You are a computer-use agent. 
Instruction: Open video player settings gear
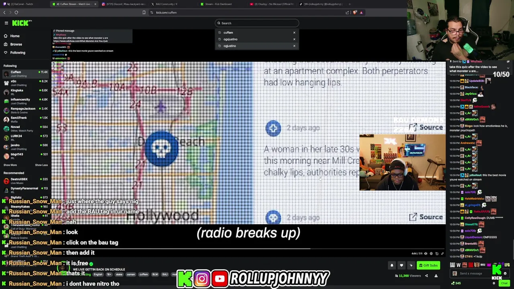[x=431, y=254]
